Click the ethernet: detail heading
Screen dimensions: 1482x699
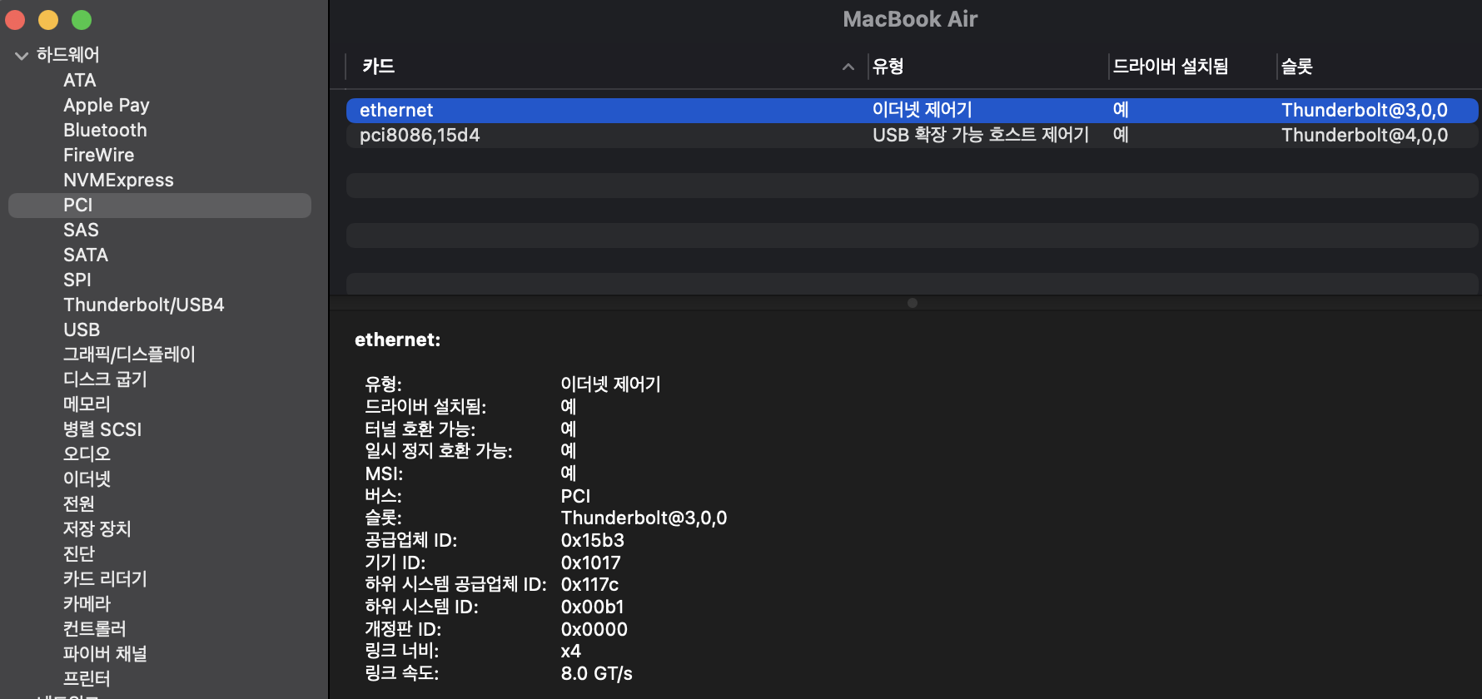tap(398, 340)
